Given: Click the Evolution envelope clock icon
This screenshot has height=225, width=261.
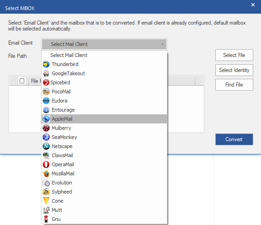Looking at the screenshot, I should pos(46,183).
